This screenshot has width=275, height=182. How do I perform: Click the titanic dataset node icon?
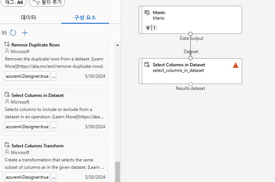147,13
